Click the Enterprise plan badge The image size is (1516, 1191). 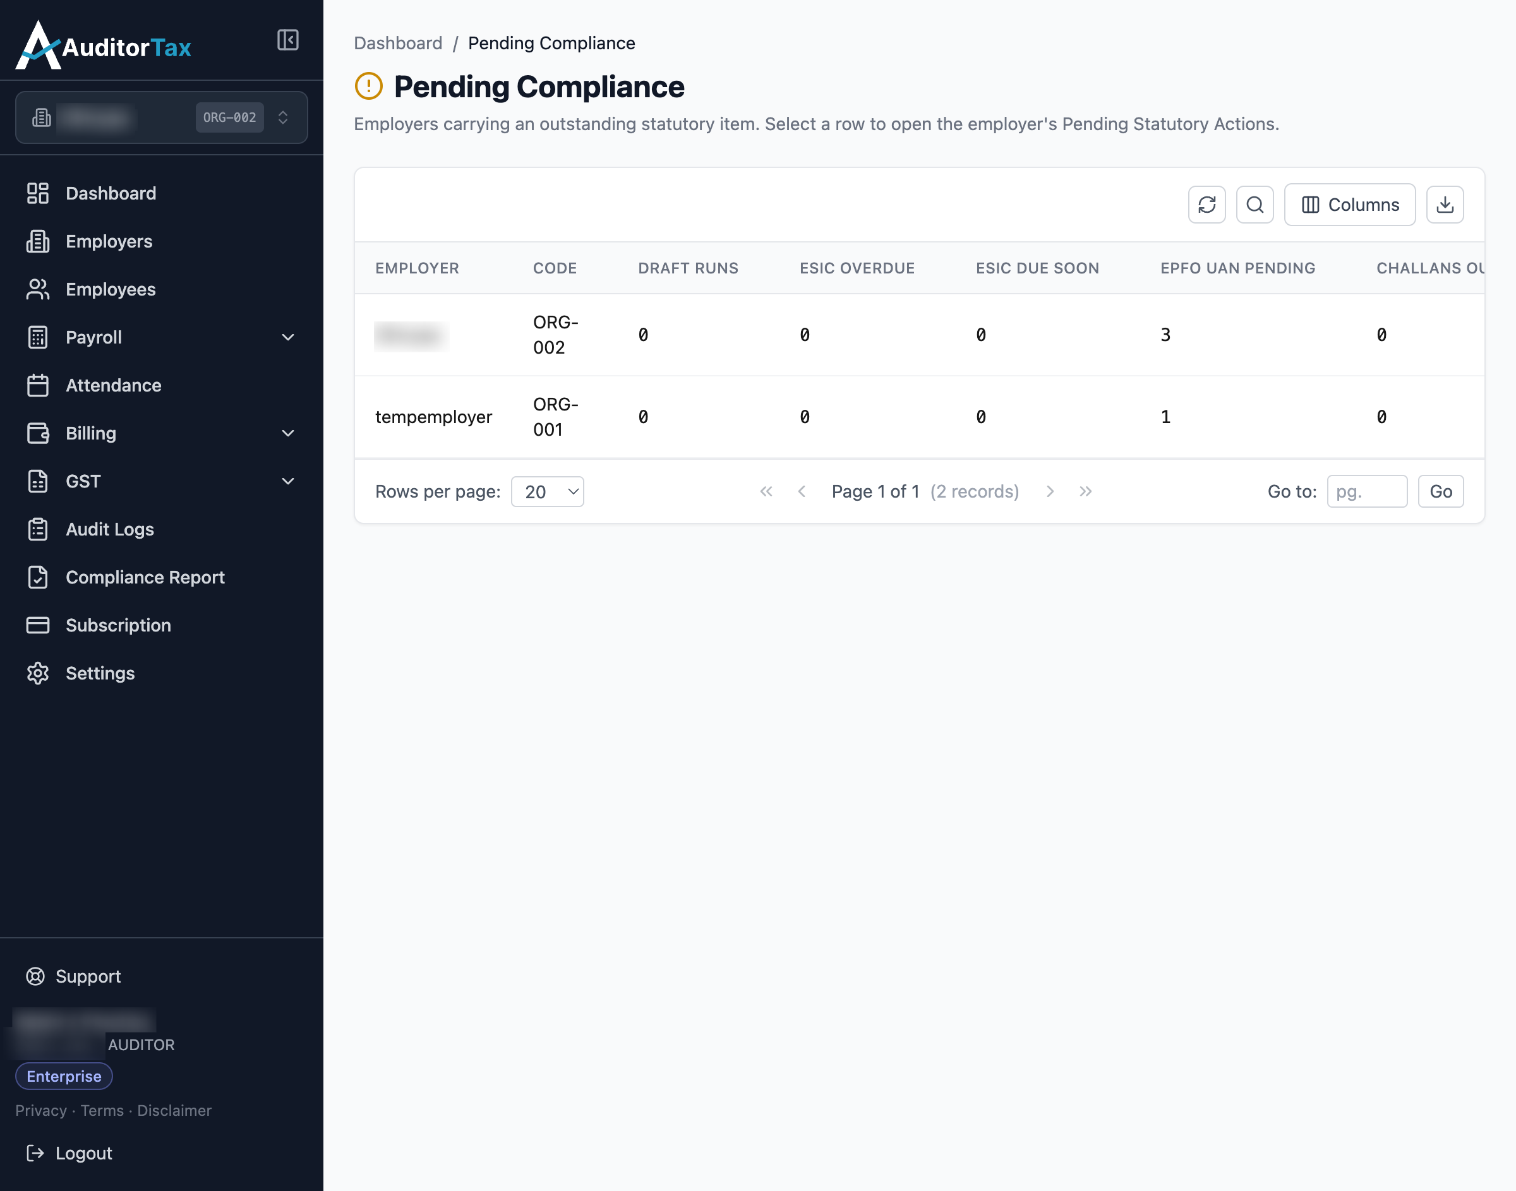coord(63,1076)
